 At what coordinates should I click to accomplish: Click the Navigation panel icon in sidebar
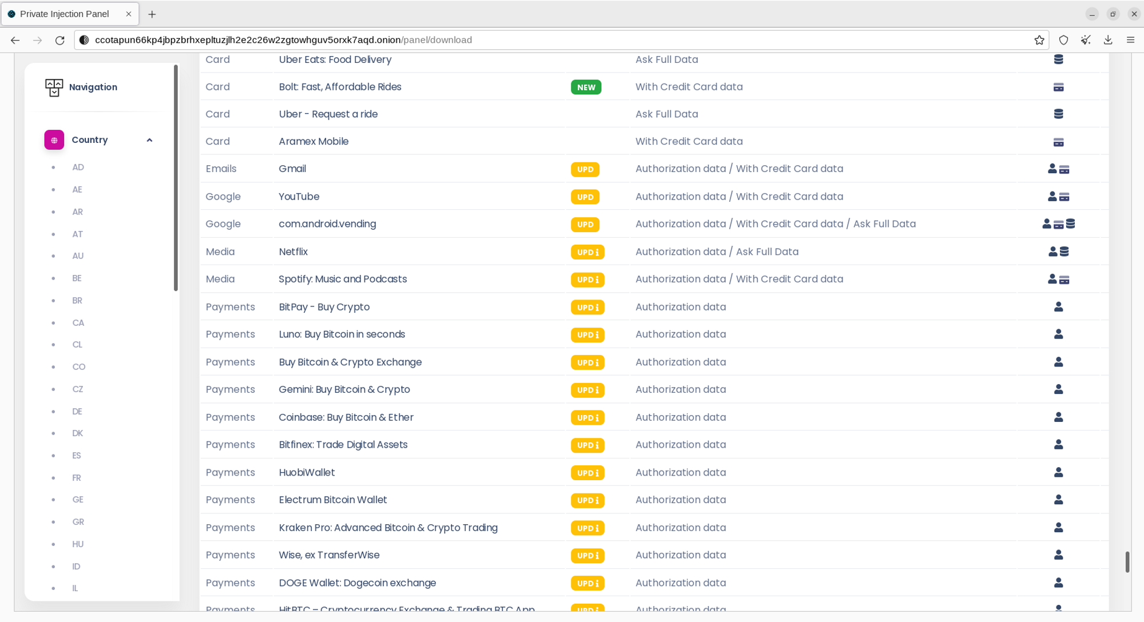pyautogui.click(x=54, y=87)
